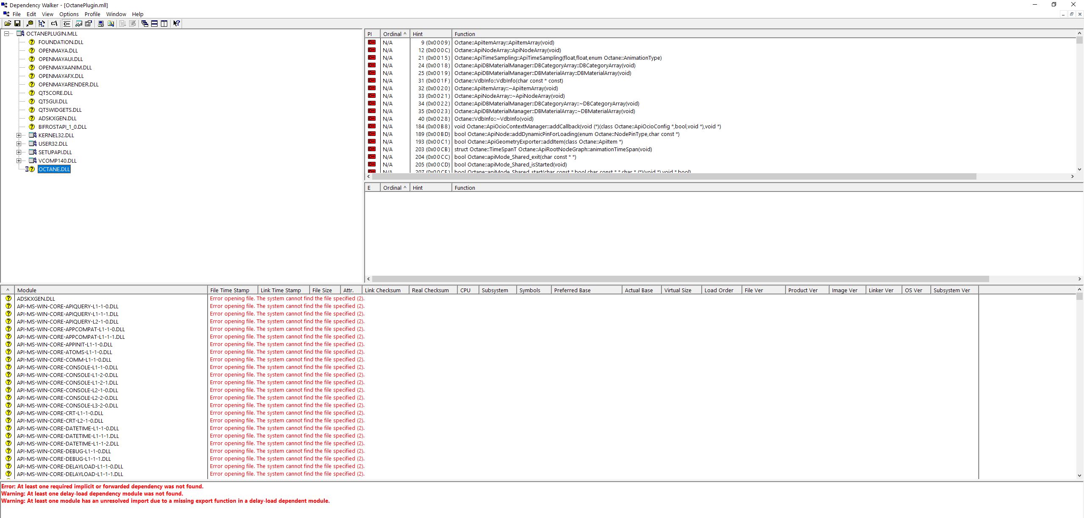Click the Configure Module Search Order icon
The image size is (1084, 518).
[x=111, y=24]
